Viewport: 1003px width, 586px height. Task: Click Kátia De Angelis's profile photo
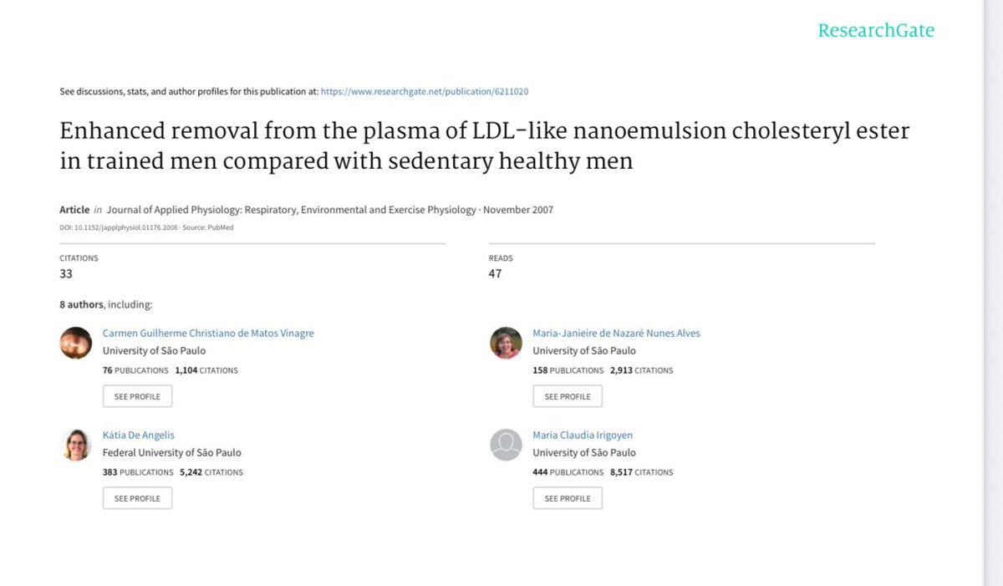76,445
